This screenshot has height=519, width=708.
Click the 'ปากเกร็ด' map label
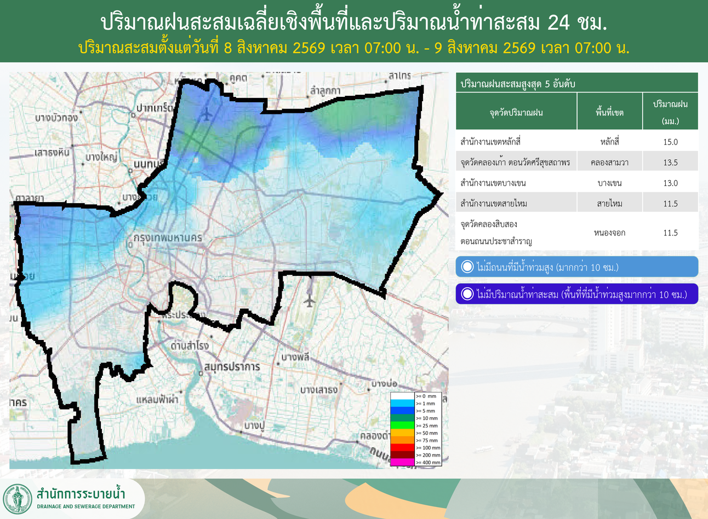coord(154,108)
